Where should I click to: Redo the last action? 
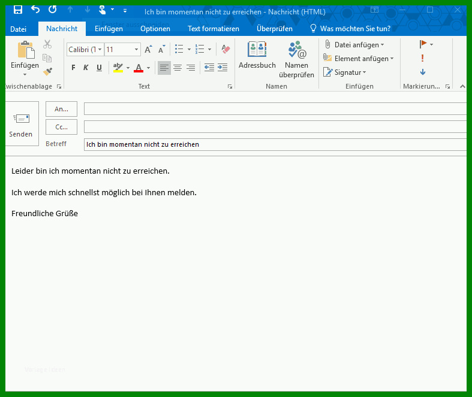pos(52,10)
